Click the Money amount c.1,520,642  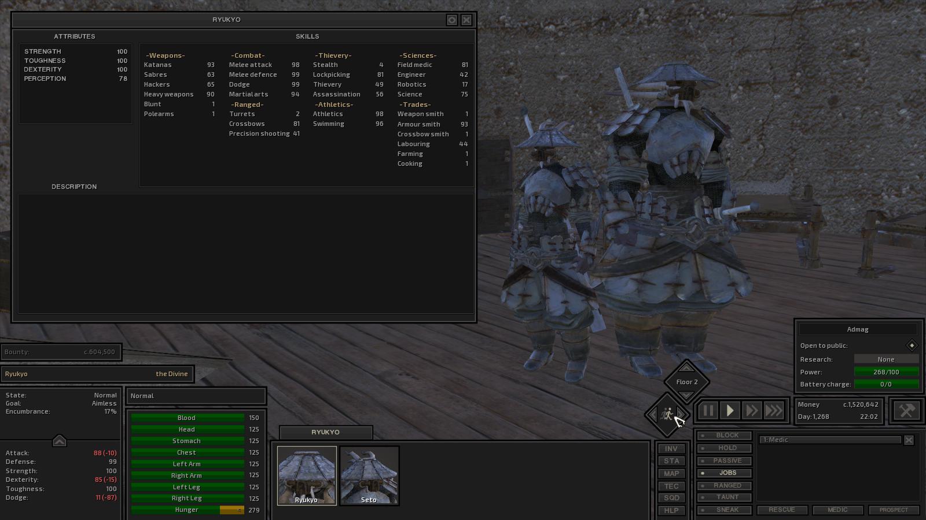pos(861,404)
